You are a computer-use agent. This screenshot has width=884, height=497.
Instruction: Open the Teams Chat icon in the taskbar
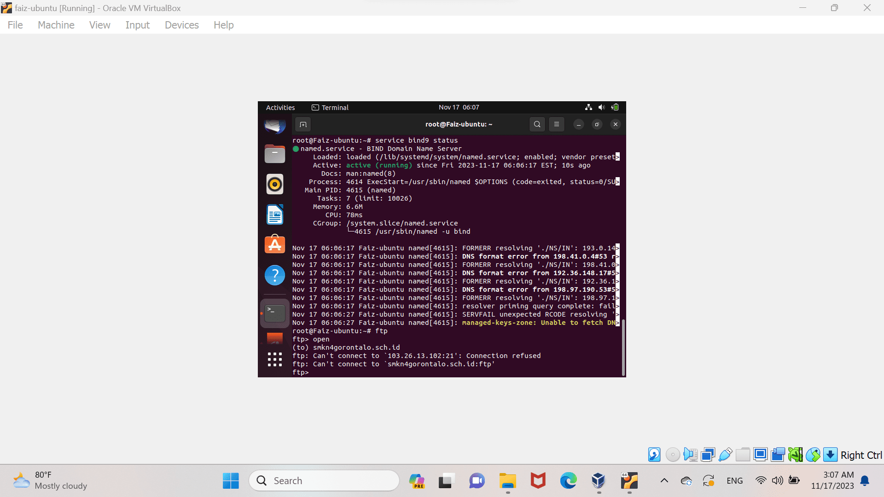[477, 481]
